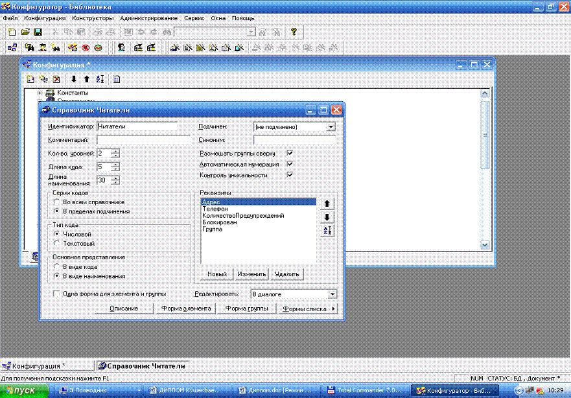Open the Подчинен dropdown list
Viewport: 571px width, 398px height.
click(331, 127)
